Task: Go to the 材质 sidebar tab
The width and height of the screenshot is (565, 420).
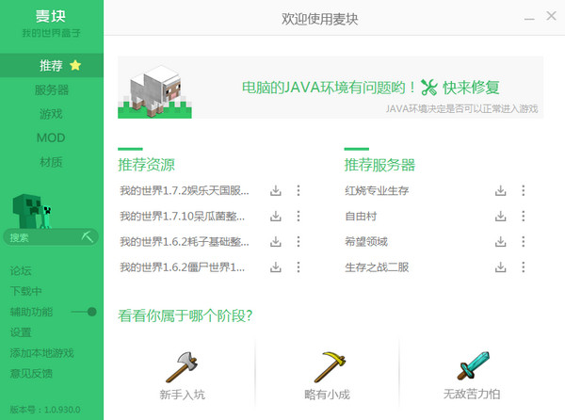Action: pos(51,162)
